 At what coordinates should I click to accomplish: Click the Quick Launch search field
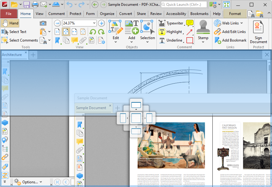tap(184, 5)
